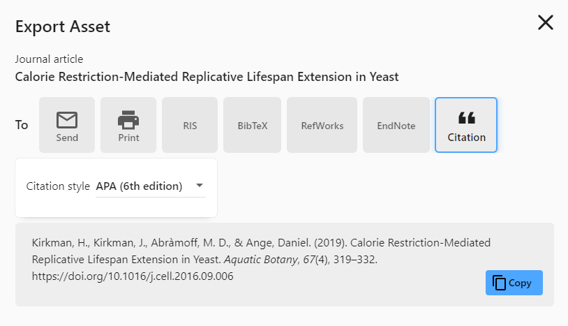Open the APA (6th edition) style selector
The height and width of the screenshot is (326, 568).
tap(140, 186)
